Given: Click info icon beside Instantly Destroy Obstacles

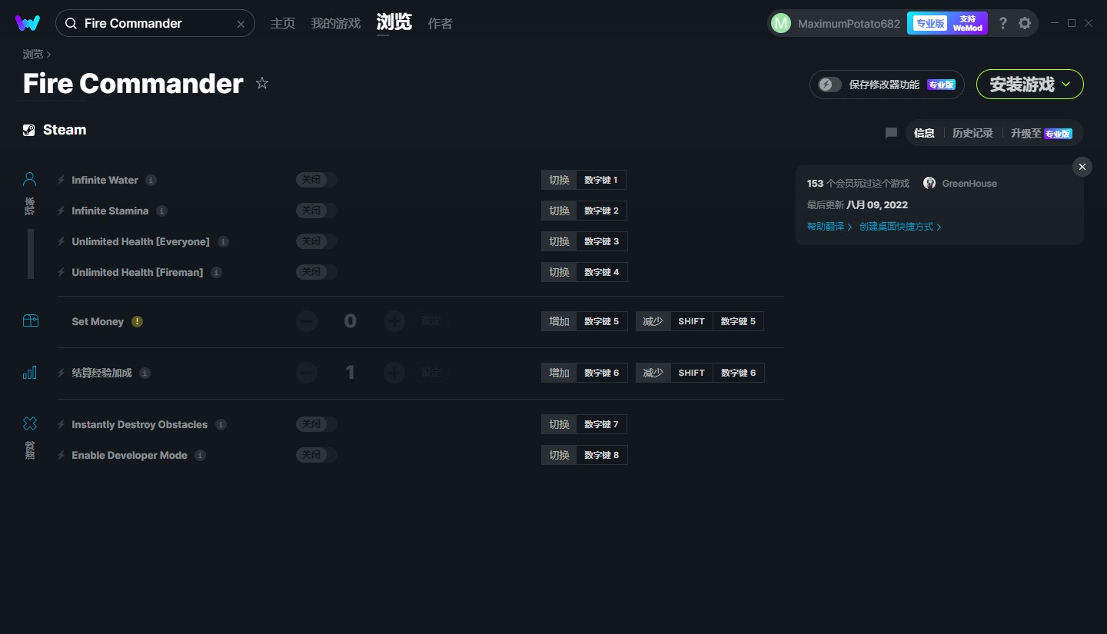Looking at the screenshot, I should [x=221, y=424].
